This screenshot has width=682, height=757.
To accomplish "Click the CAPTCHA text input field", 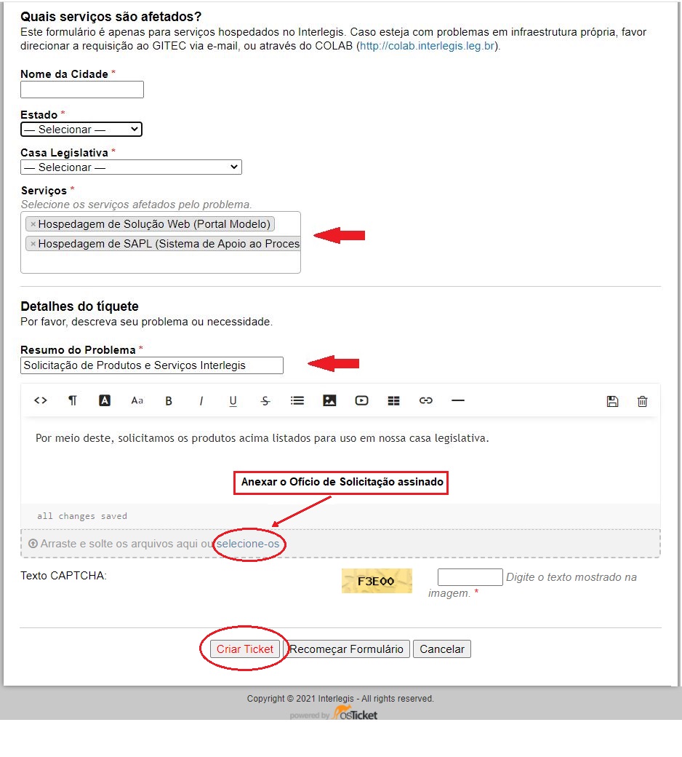I will tap(470, 577).
